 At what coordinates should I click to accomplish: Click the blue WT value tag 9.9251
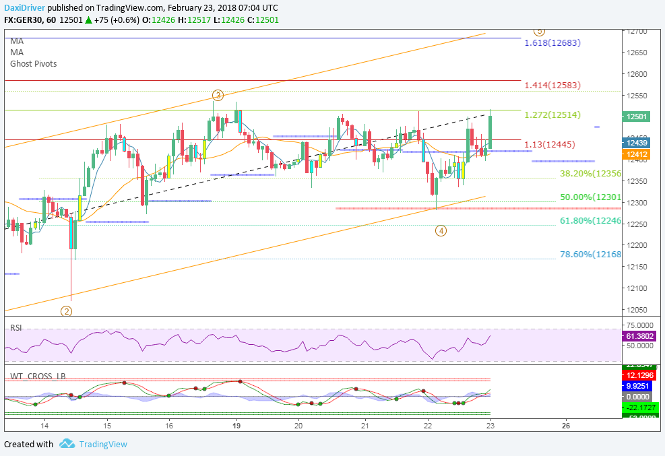[637, 386]
